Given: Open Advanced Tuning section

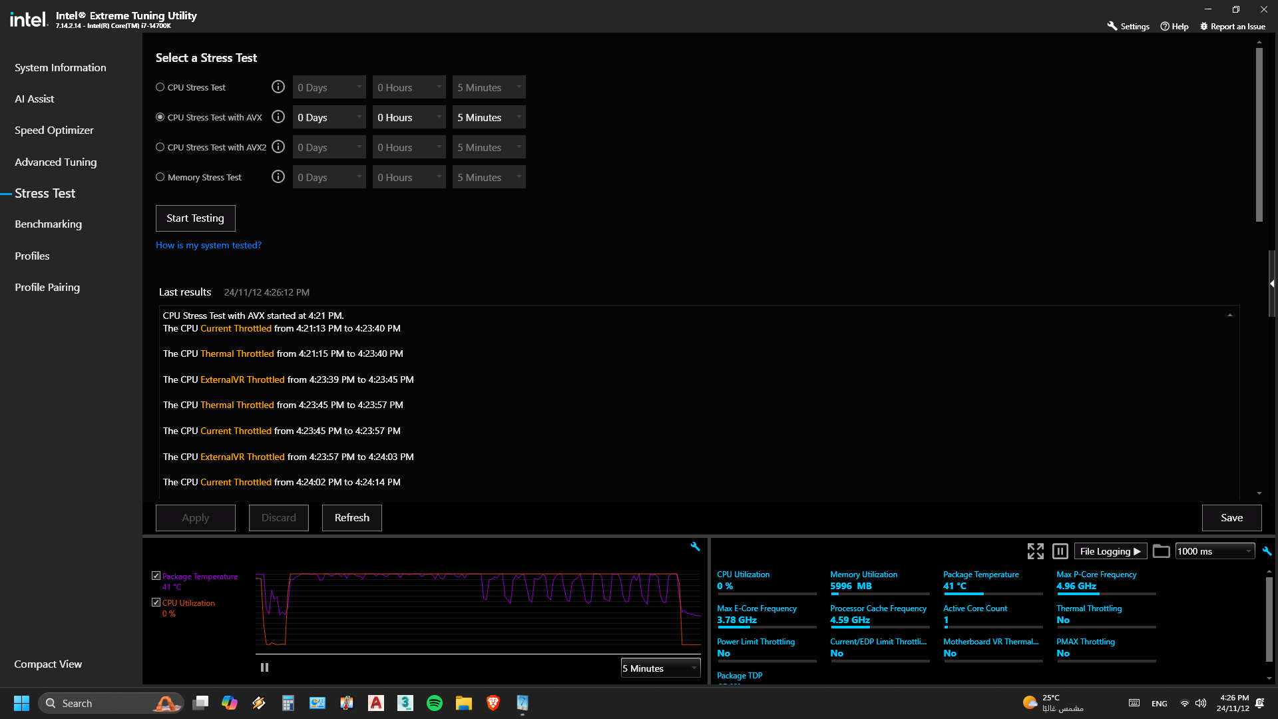Looking at the screenshot, I should pyautogui.click(x=56, y=162).
